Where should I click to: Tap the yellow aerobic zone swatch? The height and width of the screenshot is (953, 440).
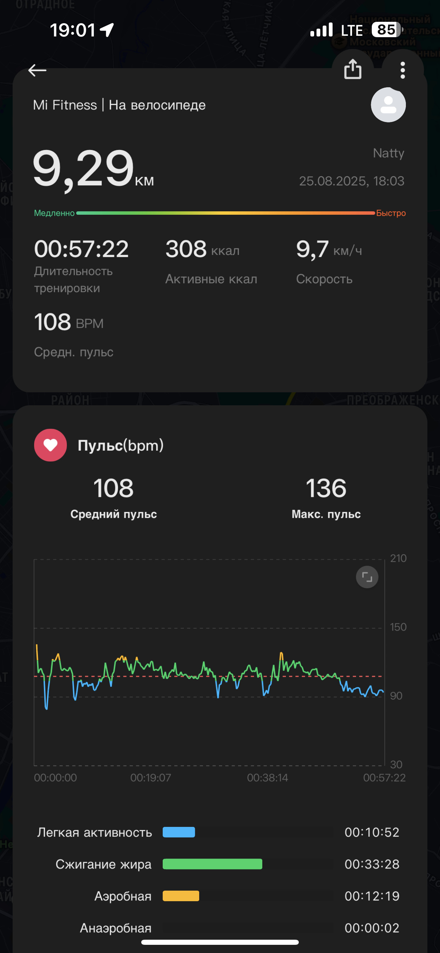pyautogui.click(x=181, y=896)
